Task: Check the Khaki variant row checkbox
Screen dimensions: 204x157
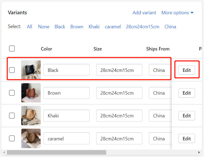Action: point(12,116)
